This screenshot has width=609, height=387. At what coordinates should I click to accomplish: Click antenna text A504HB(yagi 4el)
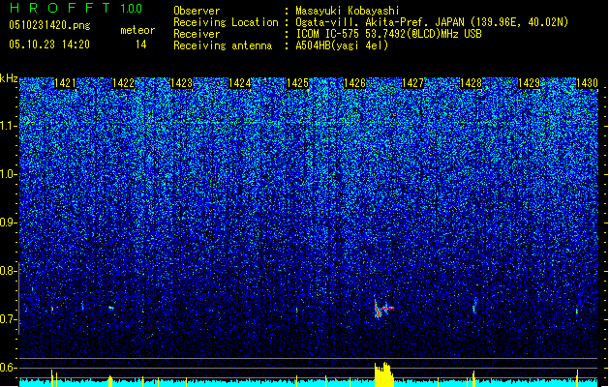pyautogui.click(x=342, y=45)
